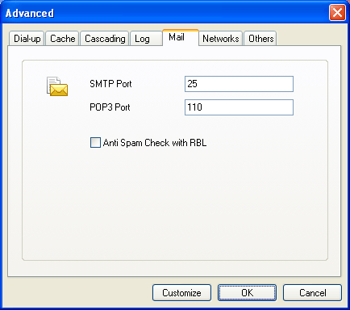Image resolution: width=350 pixels, height=310 pixels.
Task: Cancel the Advanced dialog
Action: pos(312,292)
